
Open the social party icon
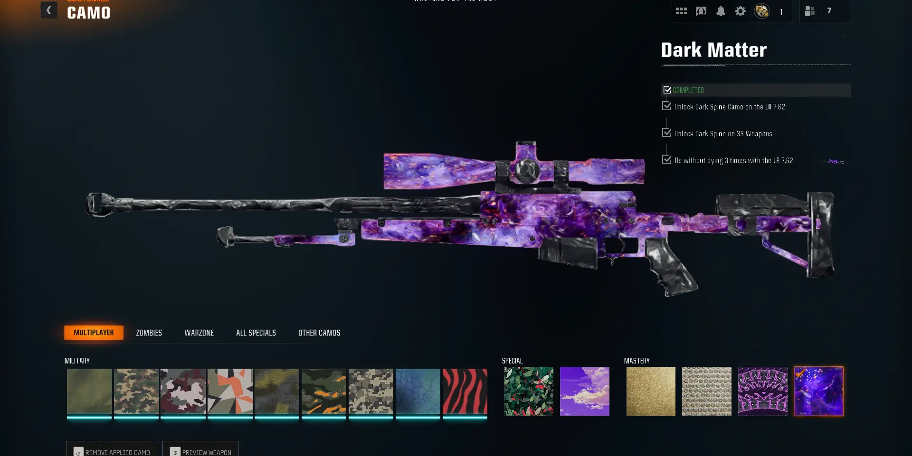810,11
